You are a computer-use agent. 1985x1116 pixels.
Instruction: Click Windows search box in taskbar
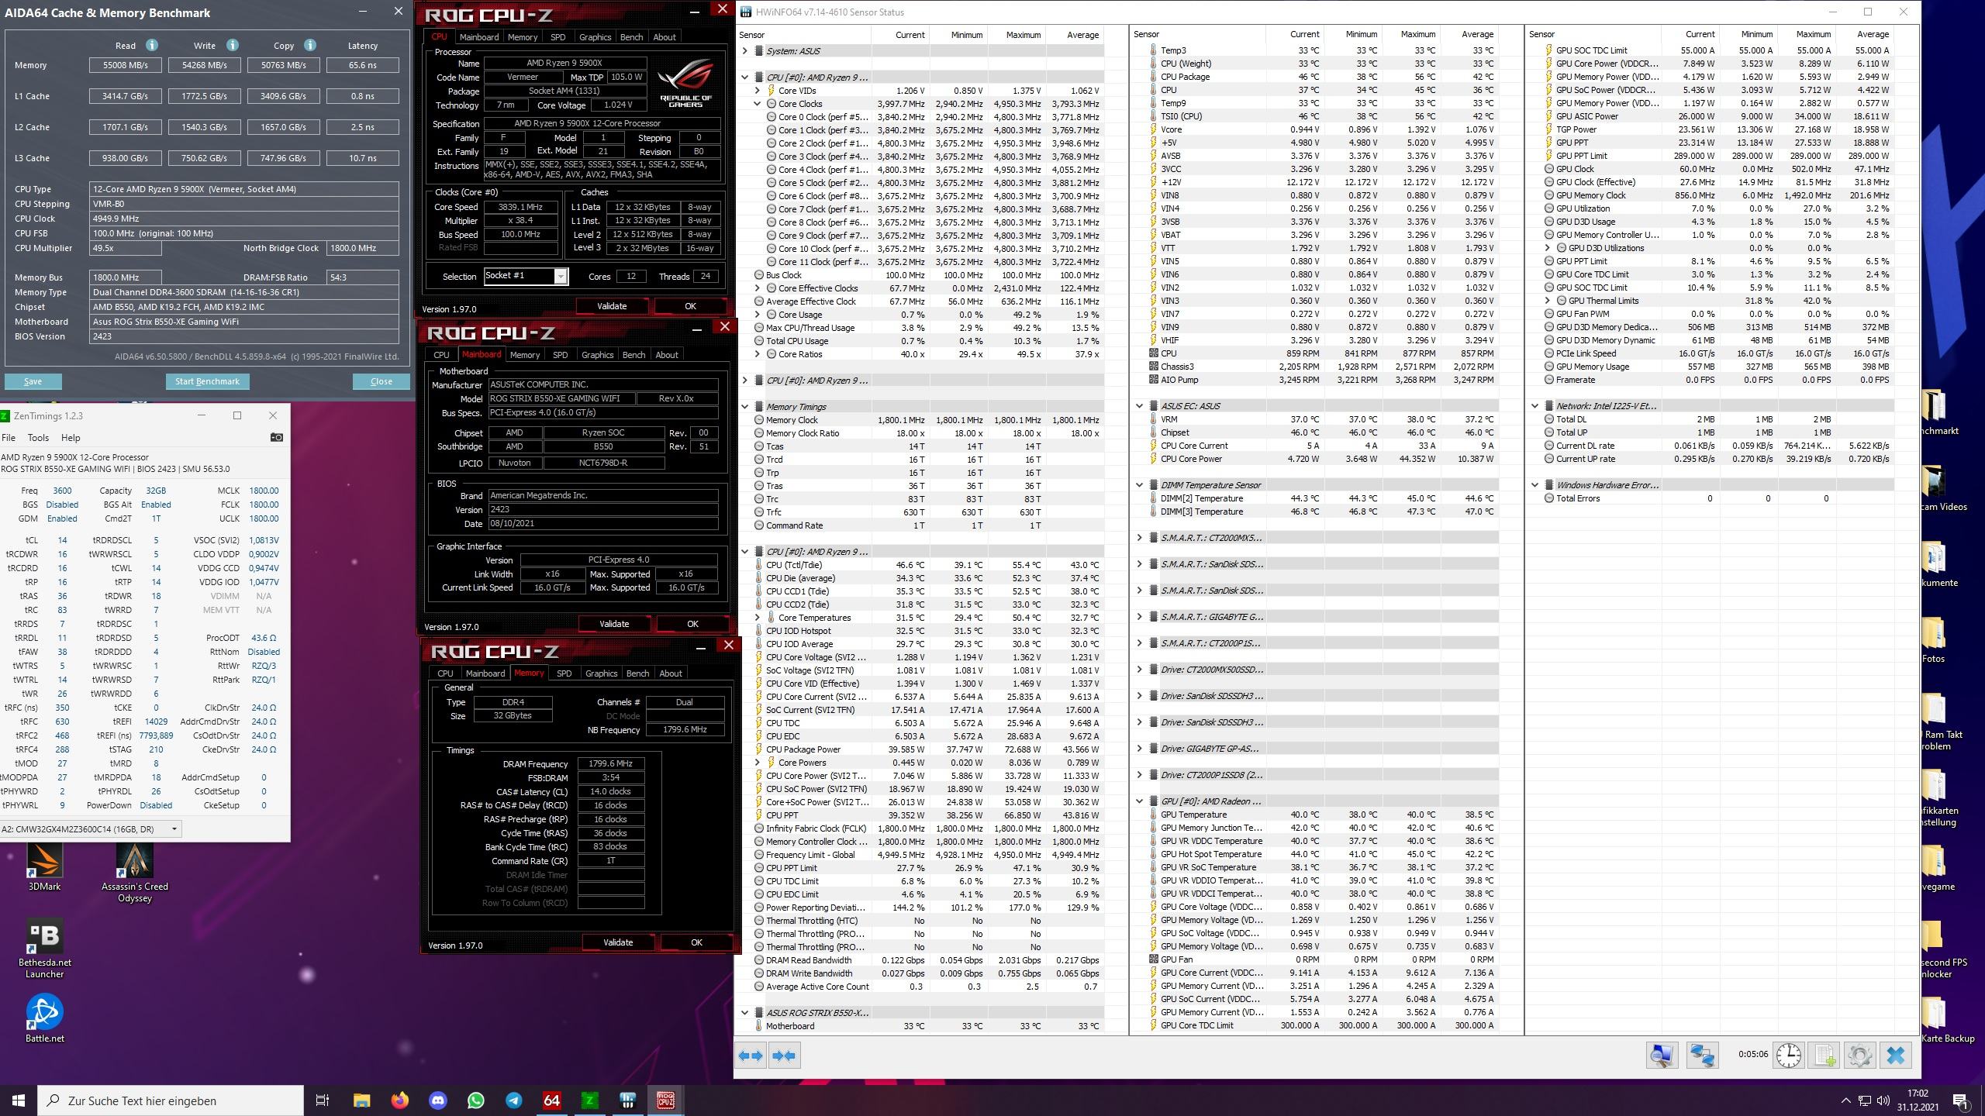pyautogui.click(x=171, y=1100)
